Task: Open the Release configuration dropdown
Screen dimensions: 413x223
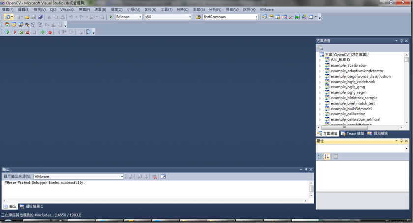Action: pos(140,17)
